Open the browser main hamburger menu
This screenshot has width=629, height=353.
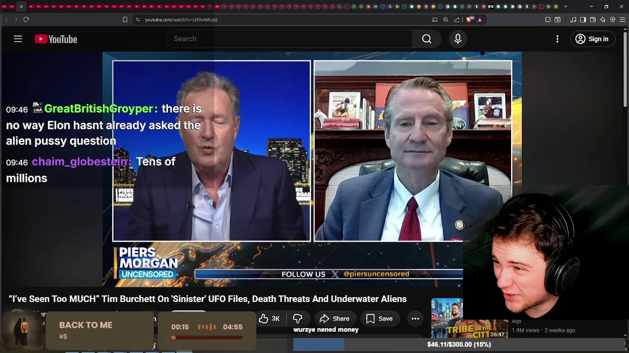pos(623,20)
